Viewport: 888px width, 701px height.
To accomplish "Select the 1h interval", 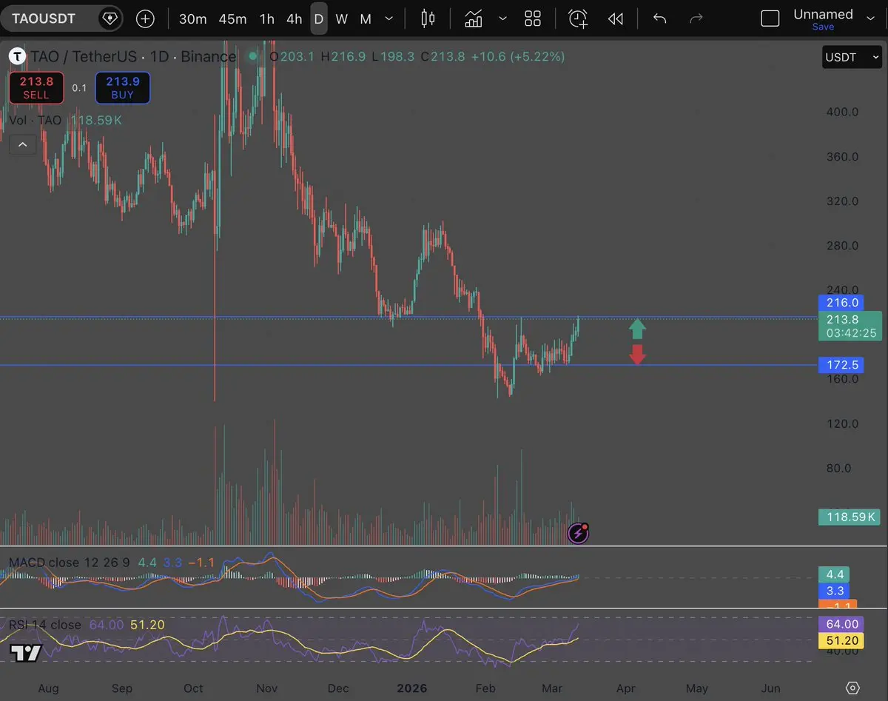I will (x=266, y=19).
